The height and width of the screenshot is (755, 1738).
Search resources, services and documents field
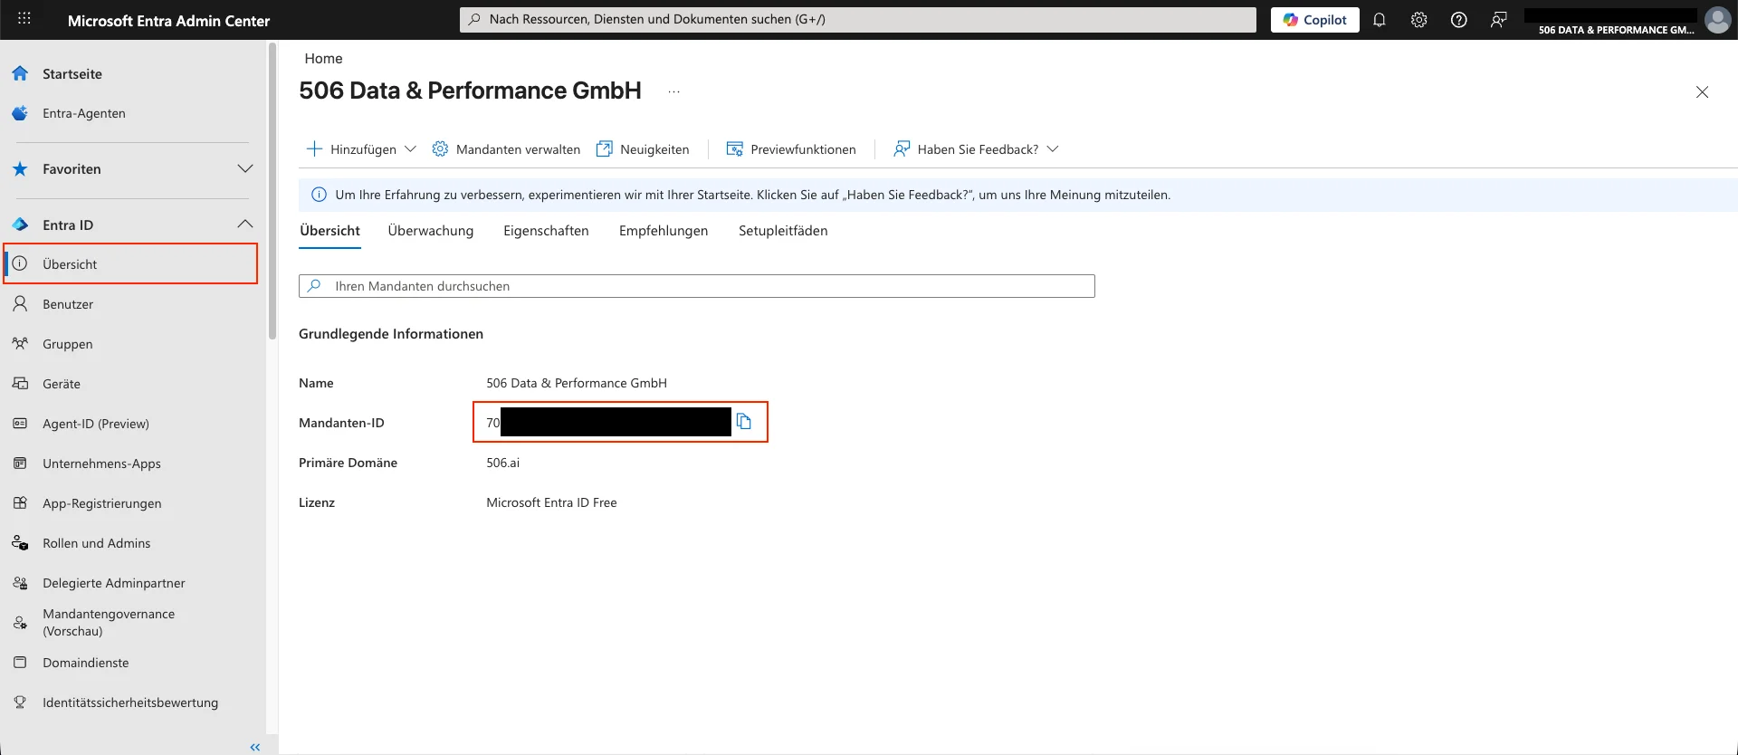coord(857,19)
